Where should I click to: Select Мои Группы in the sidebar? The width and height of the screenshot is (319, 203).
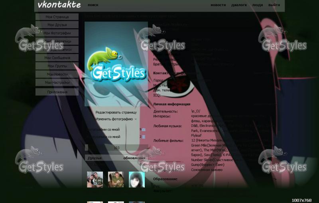coord(57,66)
